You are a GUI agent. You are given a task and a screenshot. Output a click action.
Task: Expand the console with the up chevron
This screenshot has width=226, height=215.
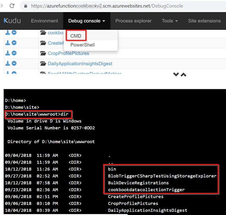click(183, 75)
